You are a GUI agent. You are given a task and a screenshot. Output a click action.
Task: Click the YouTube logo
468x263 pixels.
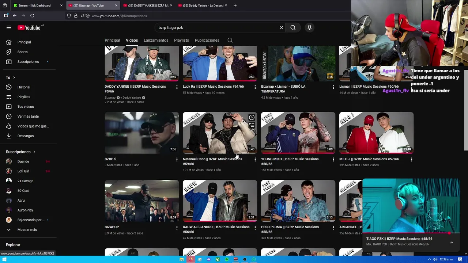click(29, 27)
